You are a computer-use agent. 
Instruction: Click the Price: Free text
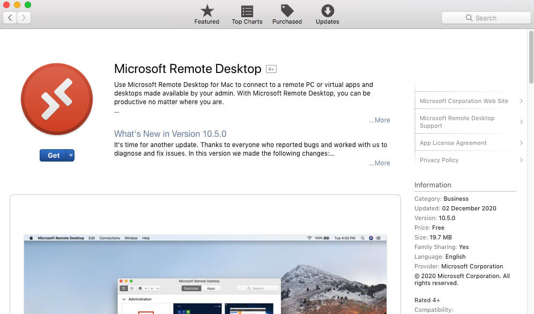pyautogui.click(x=429, y=228)
